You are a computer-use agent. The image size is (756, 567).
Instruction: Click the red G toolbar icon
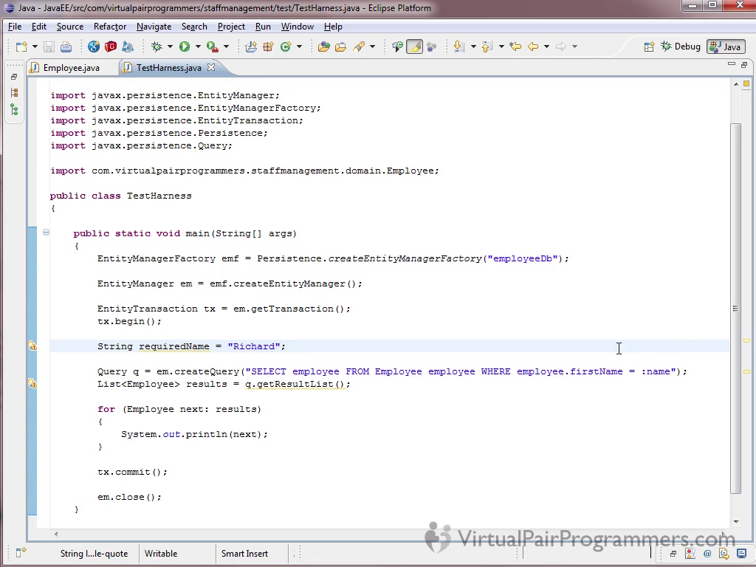111,47
